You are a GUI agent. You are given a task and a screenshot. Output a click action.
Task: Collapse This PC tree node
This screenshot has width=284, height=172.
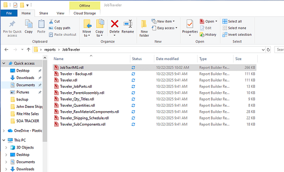4,140
